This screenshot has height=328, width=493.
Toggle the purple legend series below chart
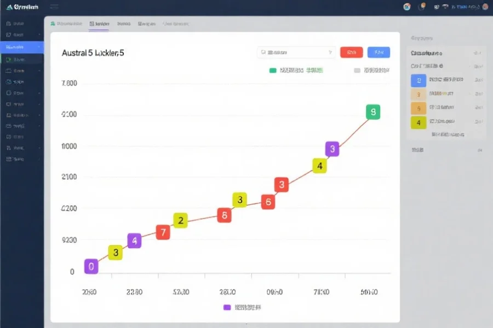(x=227, y=307)
